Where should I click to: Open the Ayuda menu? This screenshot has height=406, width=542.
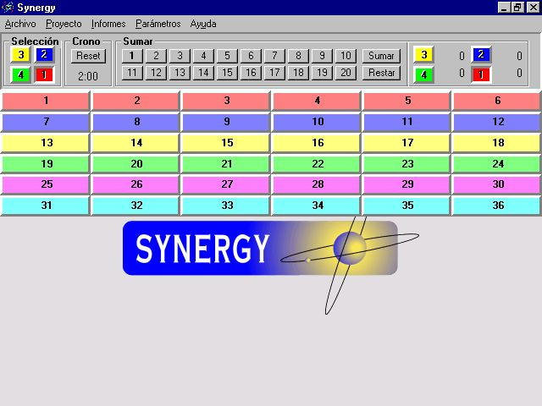(203, 24)
